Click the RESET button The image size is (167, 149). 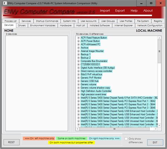tap(12, 142)
